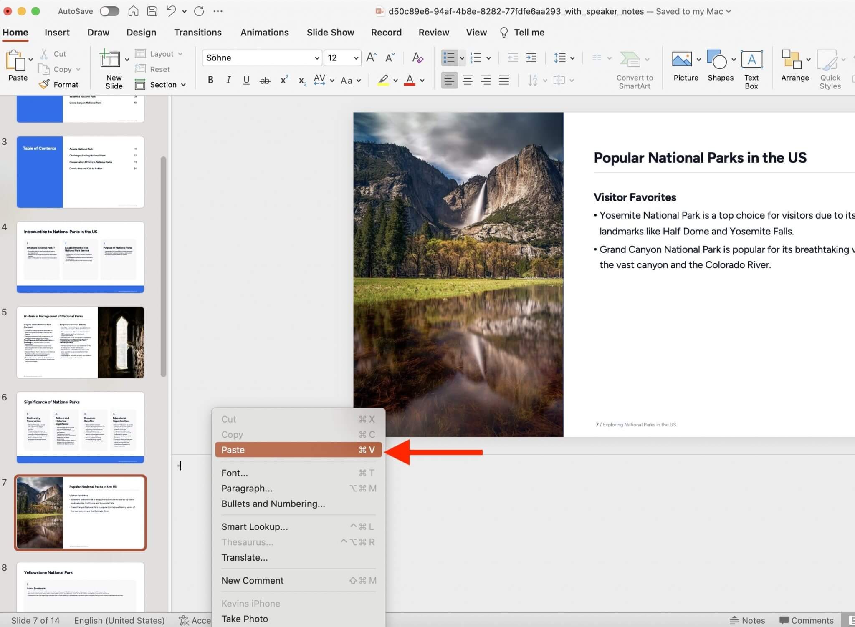The height and width of the screenshot is (627, 855).
Task: Toggle AutoSave on
Action: click(109, 11)
